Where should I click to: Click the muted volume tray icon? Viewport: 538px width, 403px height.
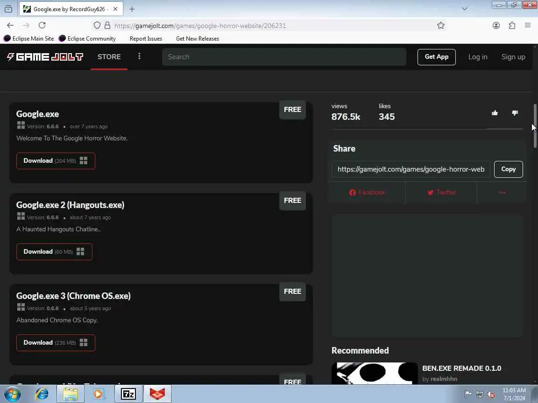pos(491,394)
